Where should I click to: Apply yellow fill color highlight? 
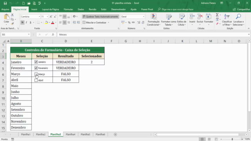46,23
